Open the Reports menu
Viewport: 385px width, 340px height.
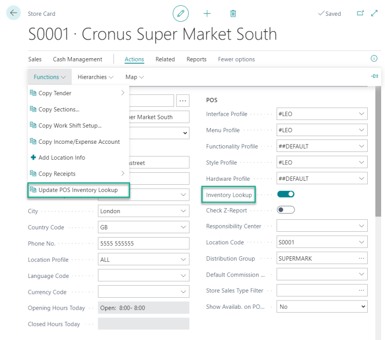pyautogui.click(x=196, y=59)
